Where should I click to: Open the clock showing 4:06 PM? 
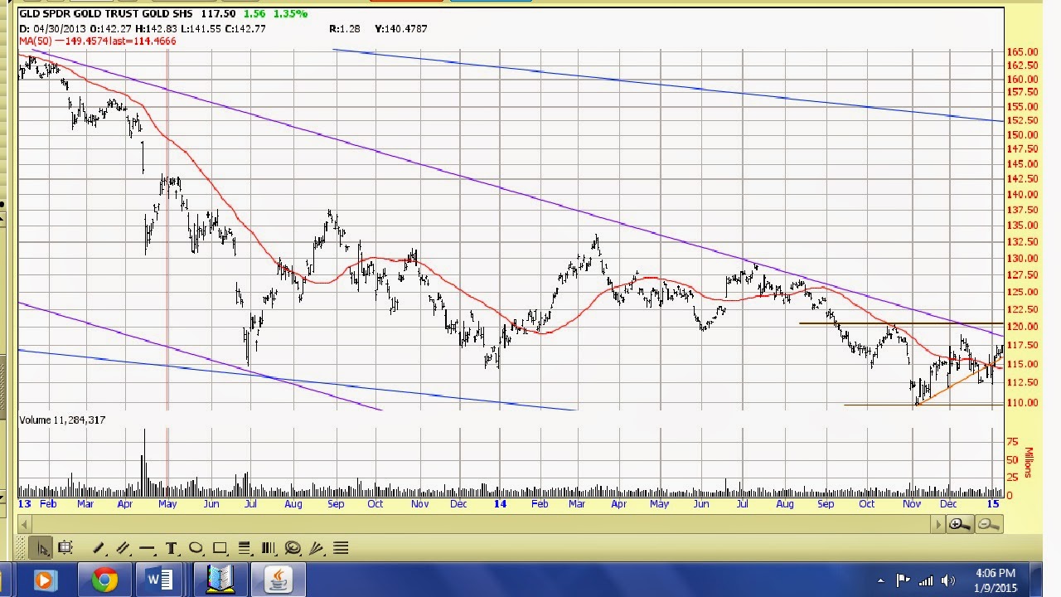pos(995,580)
